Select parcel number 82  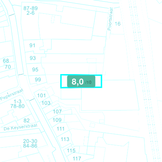click(26, 120)
